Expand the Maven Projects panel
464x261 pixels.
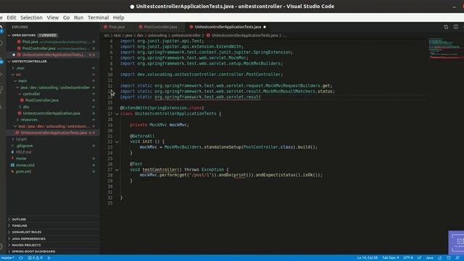[26, 245]
